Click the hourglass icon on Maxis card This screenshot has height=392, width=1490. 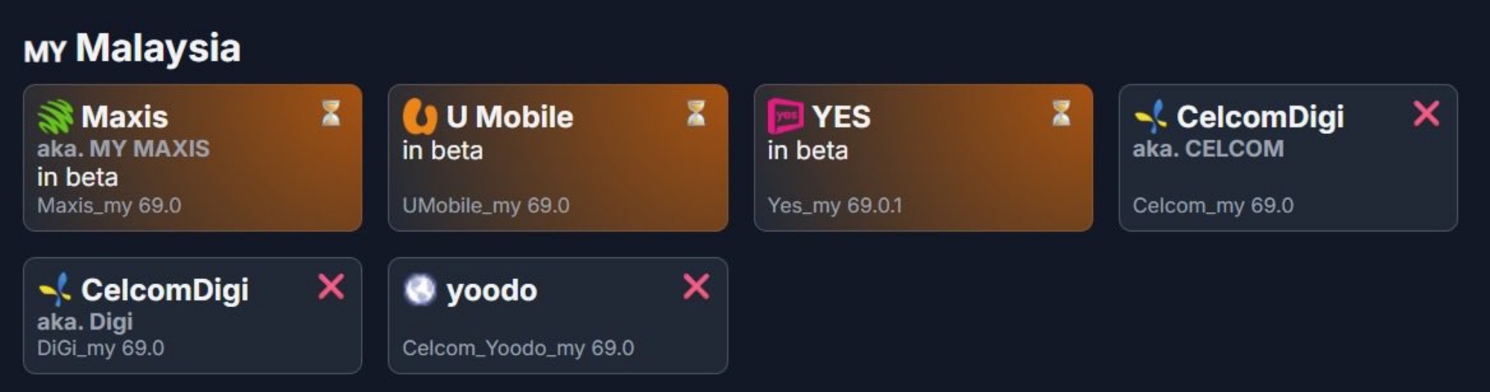pyautogui.click(x=331, y=114)
